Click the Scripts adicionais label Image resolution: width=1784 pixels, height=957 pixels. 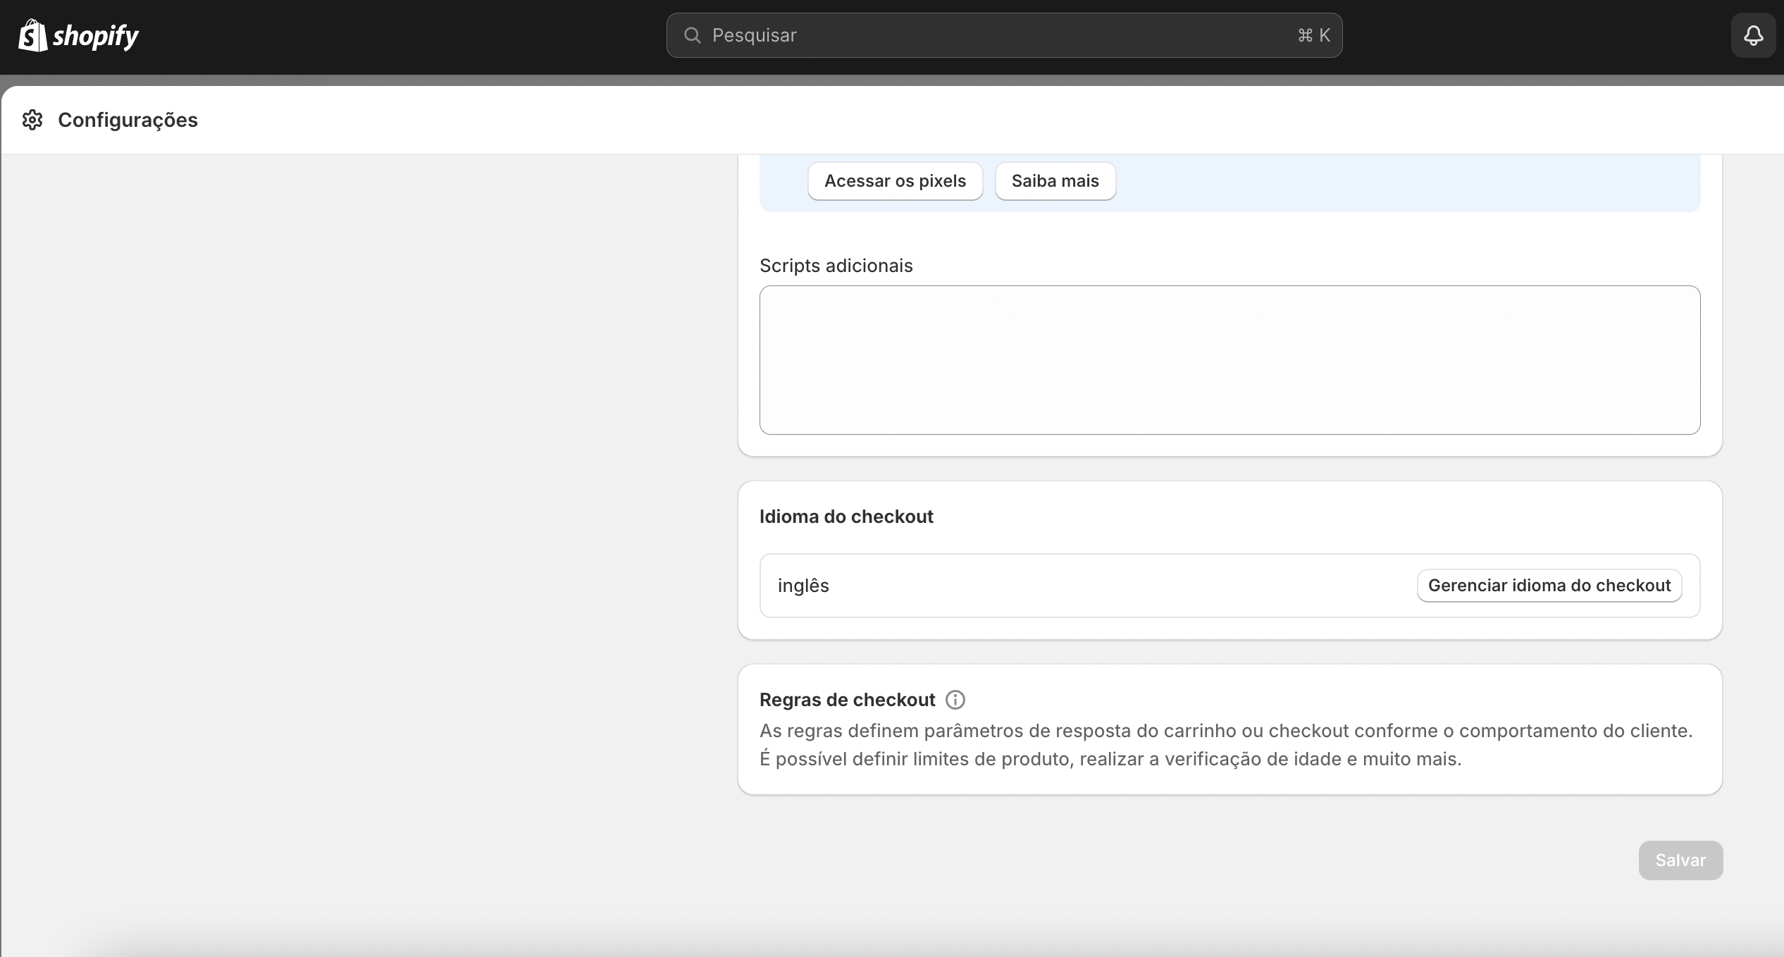836,266
